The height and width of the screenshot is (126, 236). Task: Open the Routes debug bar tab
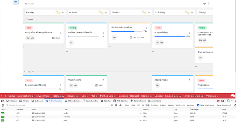point(147,96)
